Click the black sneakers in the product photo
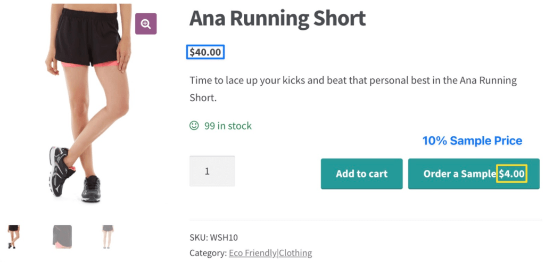 [75, 174]
